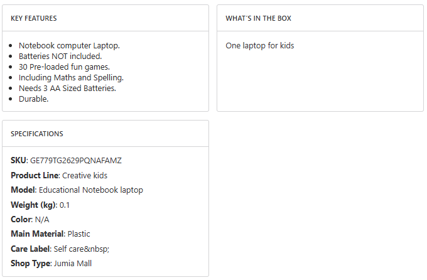Click "One laptop for kids" text
This screenshot has height=280, width=427.
point(260,46)
